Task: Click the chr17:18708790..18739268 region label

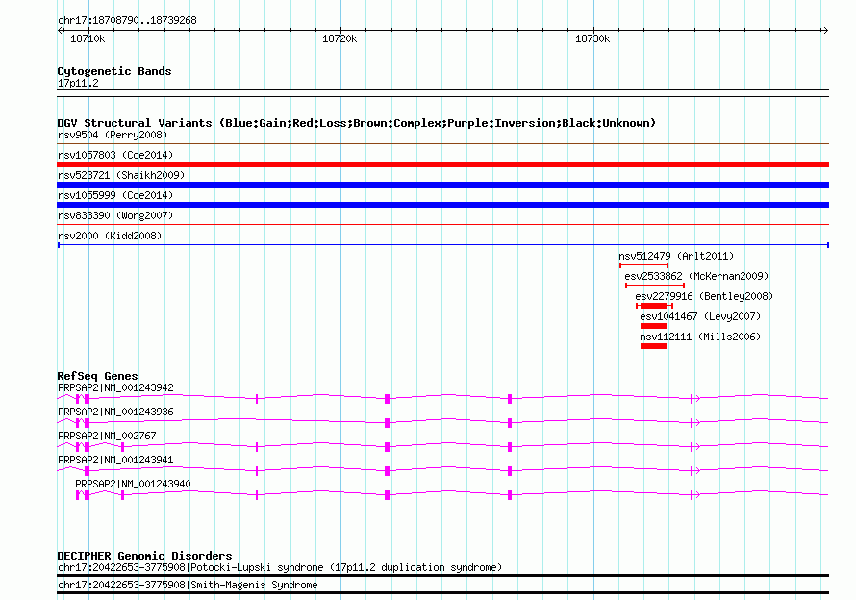Action: (x=127, y=20)
